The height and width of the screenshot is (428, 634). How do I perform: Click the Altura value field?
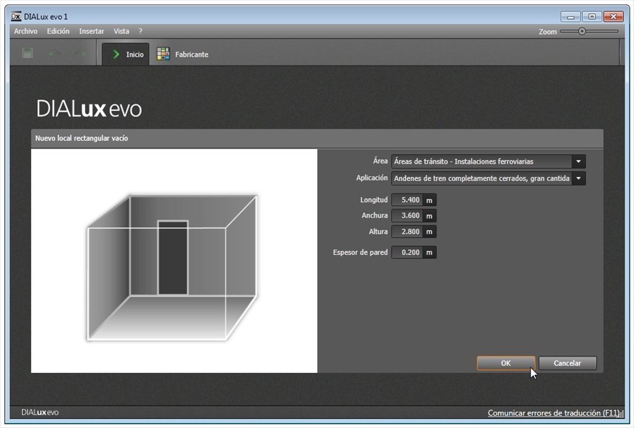click(407, 232)
